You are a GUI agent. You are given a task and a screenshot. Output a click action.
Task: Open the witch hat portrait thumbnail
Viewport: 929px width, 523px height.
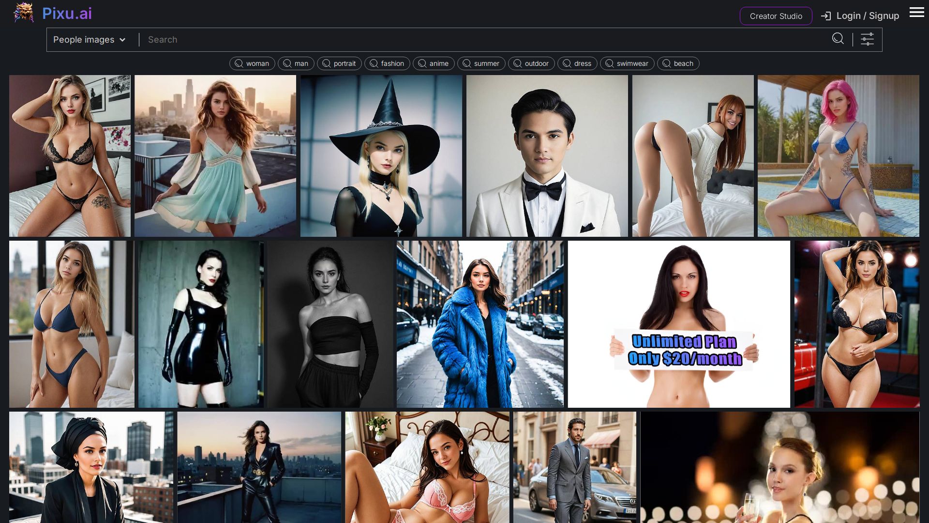[381, 155]
